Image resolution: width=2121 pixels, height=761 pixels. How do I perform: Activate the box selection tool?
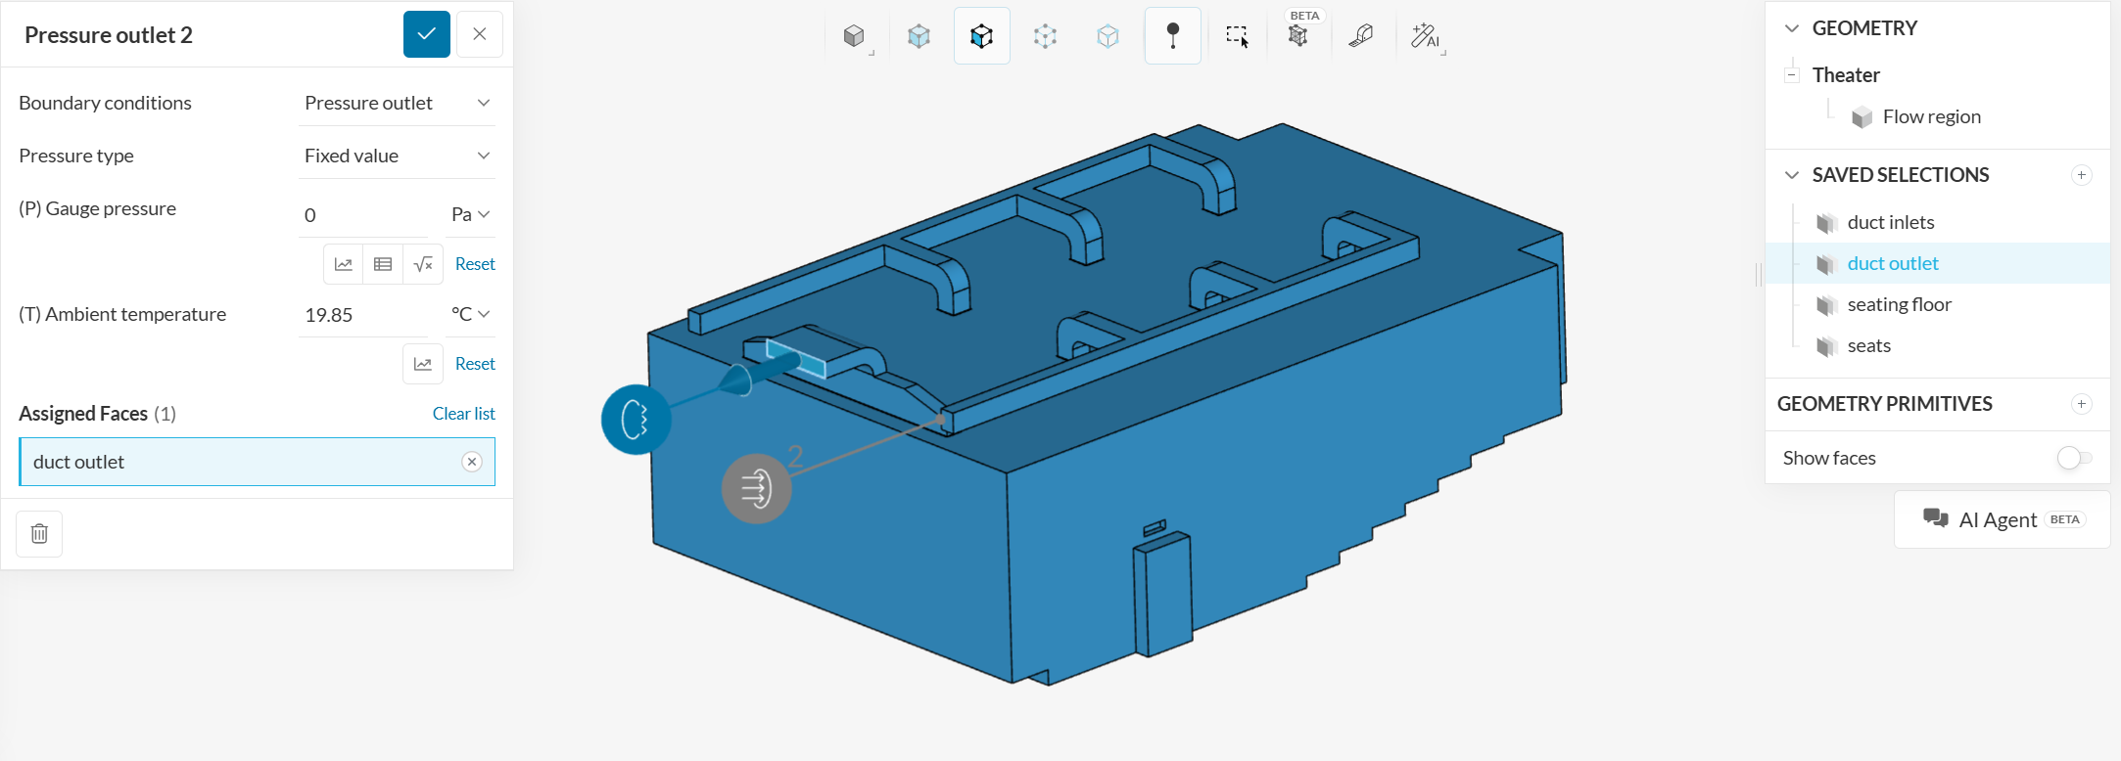1237,36
